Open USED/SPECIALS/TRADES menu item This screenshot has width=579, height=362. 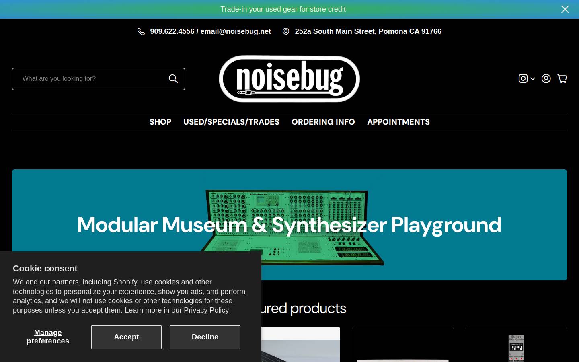(x=231, y=122)
